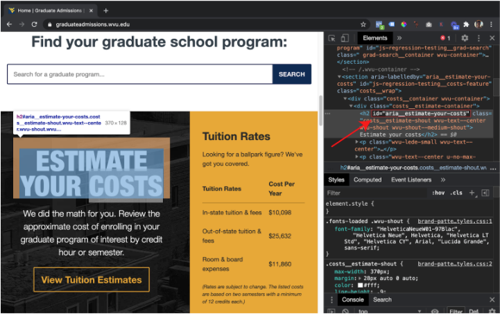Click the #fff color swatch
Image resolution: width=500 pixels, height=314 pixels.
tap(361, 286)
